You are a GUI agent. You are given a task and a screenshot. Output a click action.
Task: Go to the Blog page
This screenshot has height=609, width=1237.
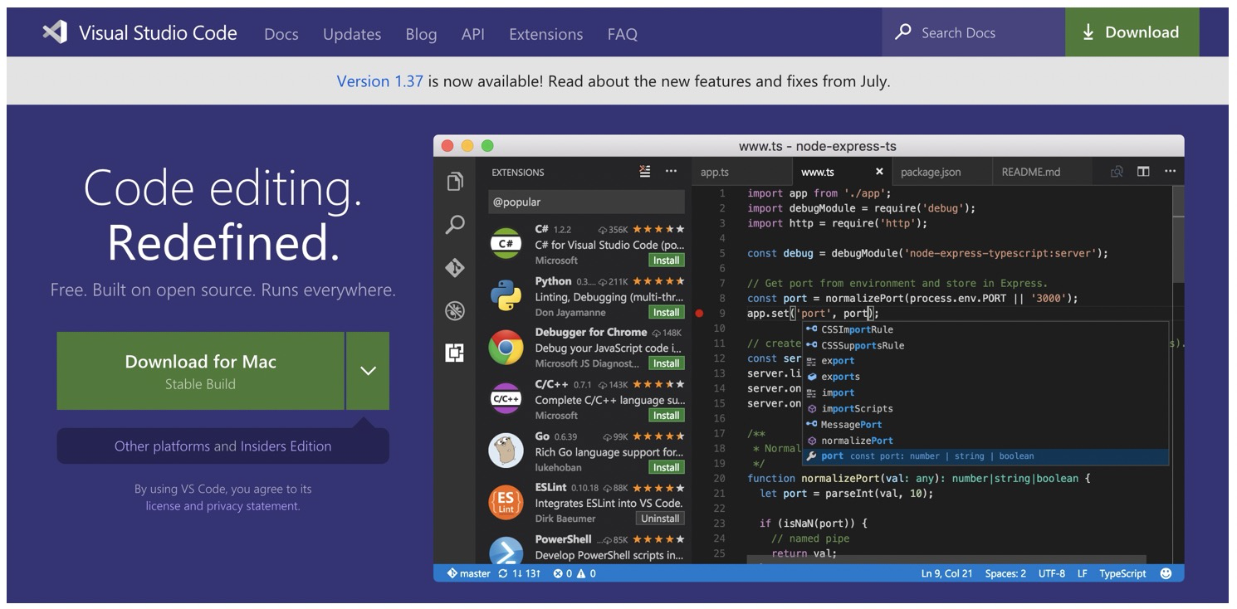[421, 34]
